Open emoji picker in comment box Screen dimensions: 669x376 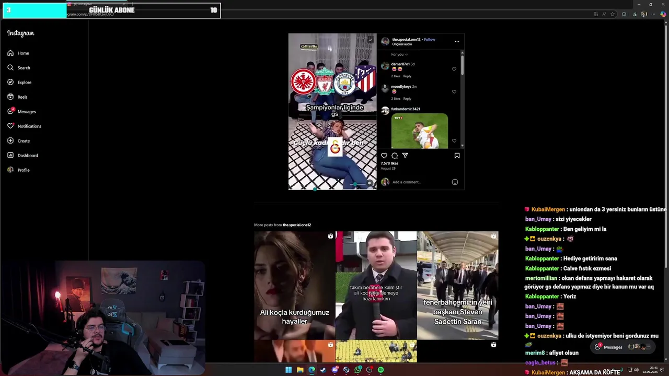point(455,182)
